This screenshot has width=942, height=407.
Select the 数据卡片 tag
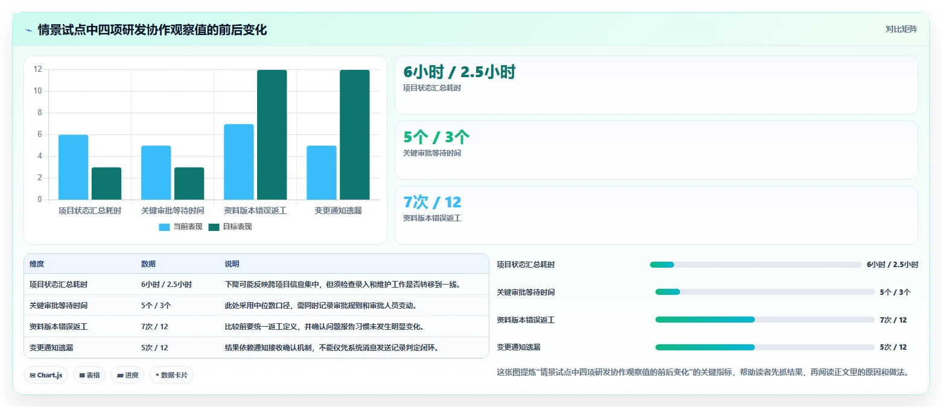coord(171,375)
